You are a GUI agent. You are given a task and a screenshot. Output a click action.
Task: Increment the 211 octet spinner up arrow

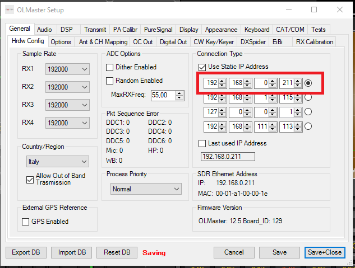298,81
